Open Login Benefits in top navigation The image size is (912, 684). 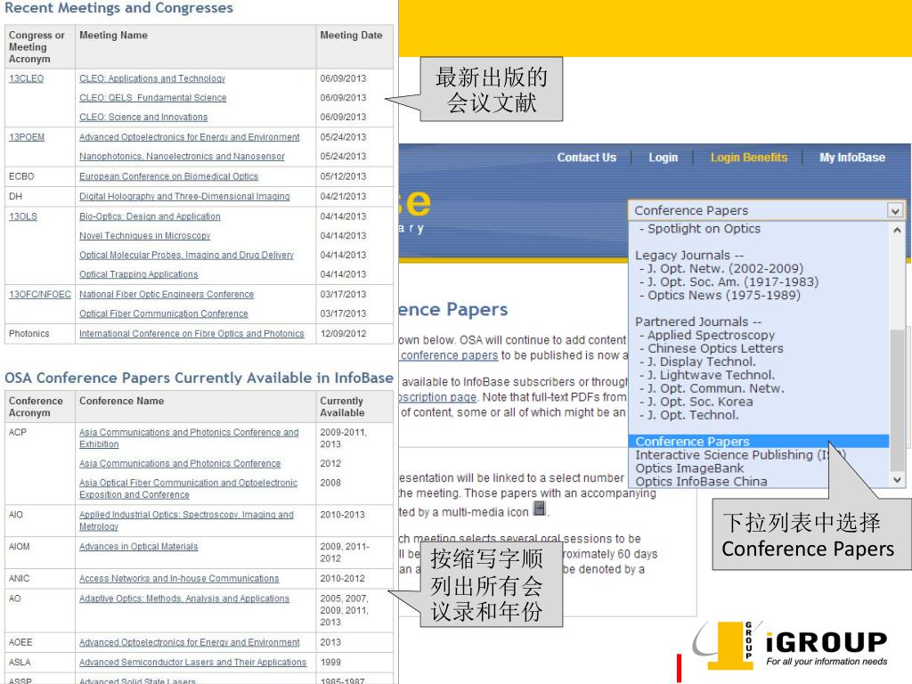tap(748, 158)
